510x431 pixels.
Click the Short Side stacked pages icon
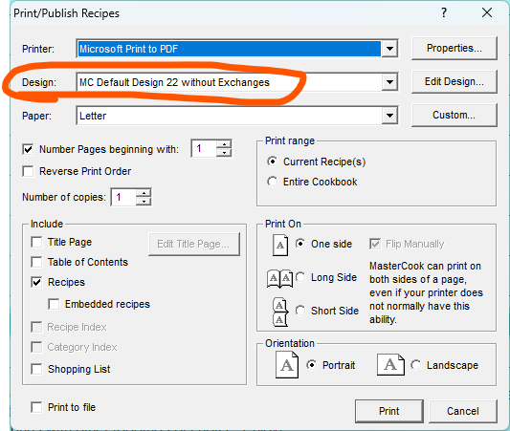coord(280,312)
